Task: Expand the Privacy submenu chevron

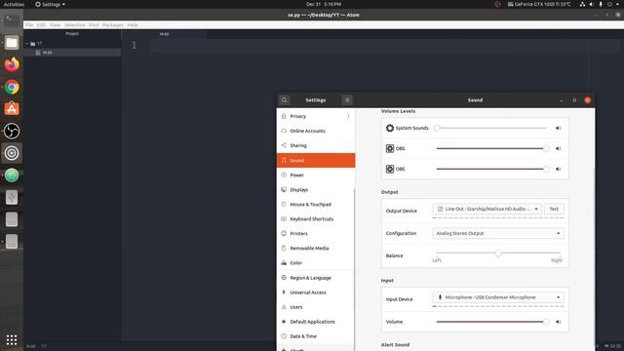Action: 348,116
